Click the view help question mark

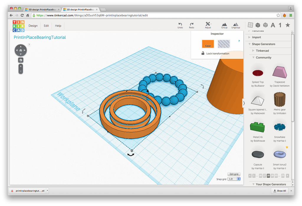pos(29,45)
